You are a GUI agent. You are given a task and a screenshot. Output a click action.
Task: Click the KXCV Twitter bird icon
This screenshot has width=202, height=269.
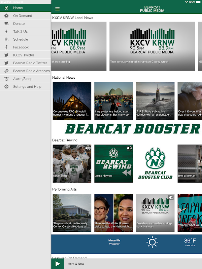tap(6, 55)
